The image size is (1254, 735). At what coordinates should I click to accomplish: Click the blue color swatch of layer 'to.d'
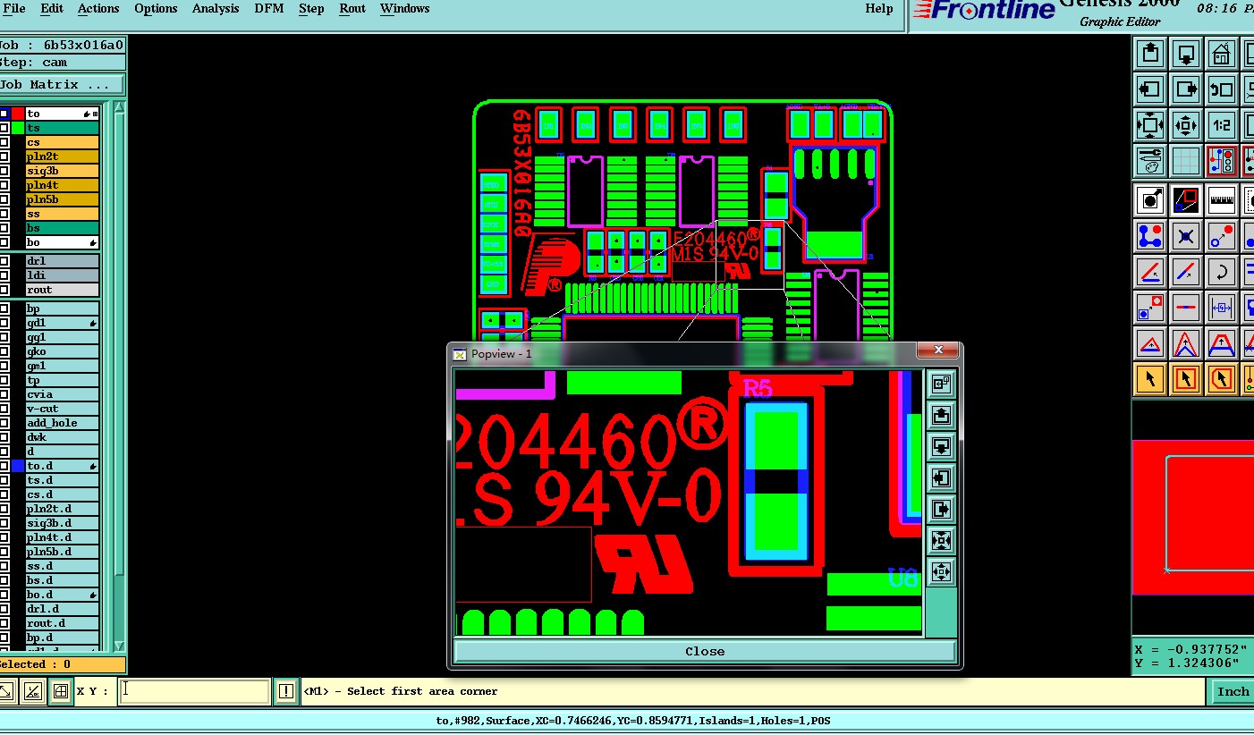click(x=18, y=466)
